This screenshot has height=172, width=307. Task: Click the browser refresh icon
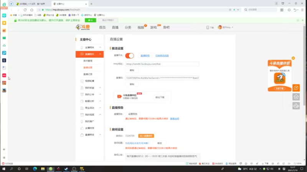coord(25,10)
